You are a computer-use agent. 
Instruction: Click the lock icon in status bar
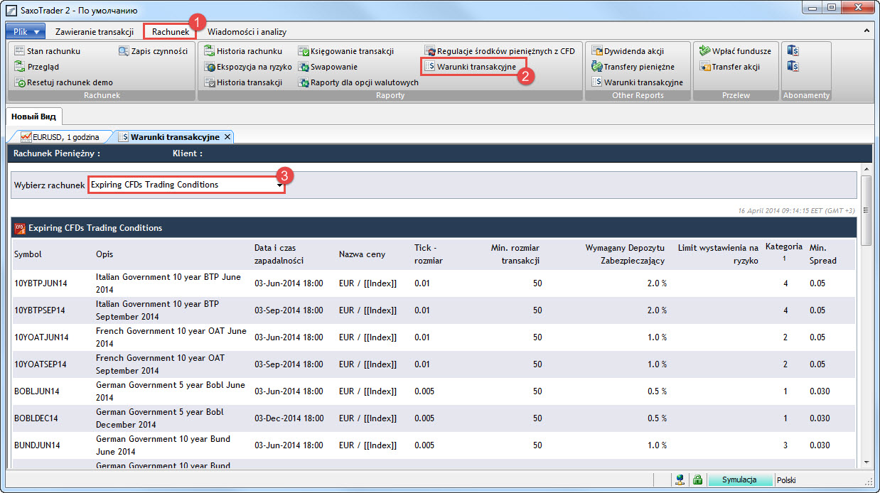tap(697, 480)
